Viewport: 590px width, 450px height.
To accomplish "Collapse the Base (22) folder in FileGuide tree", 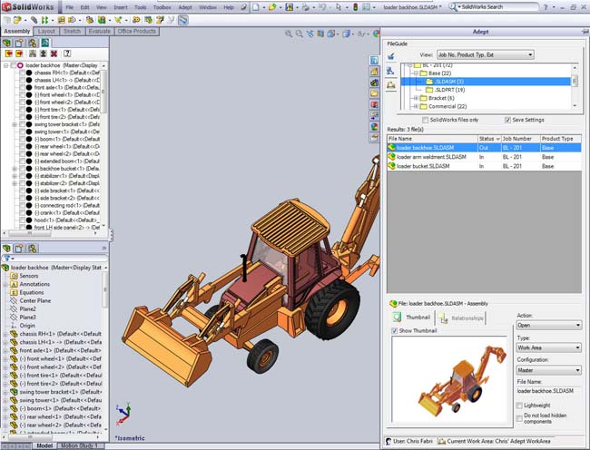I will [416, 73].
